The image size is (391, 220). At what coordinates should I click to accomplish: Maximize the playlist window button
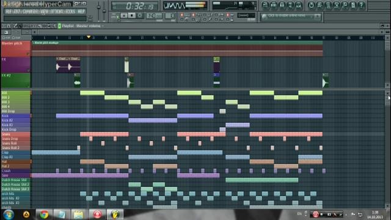(x=383, y=26)
